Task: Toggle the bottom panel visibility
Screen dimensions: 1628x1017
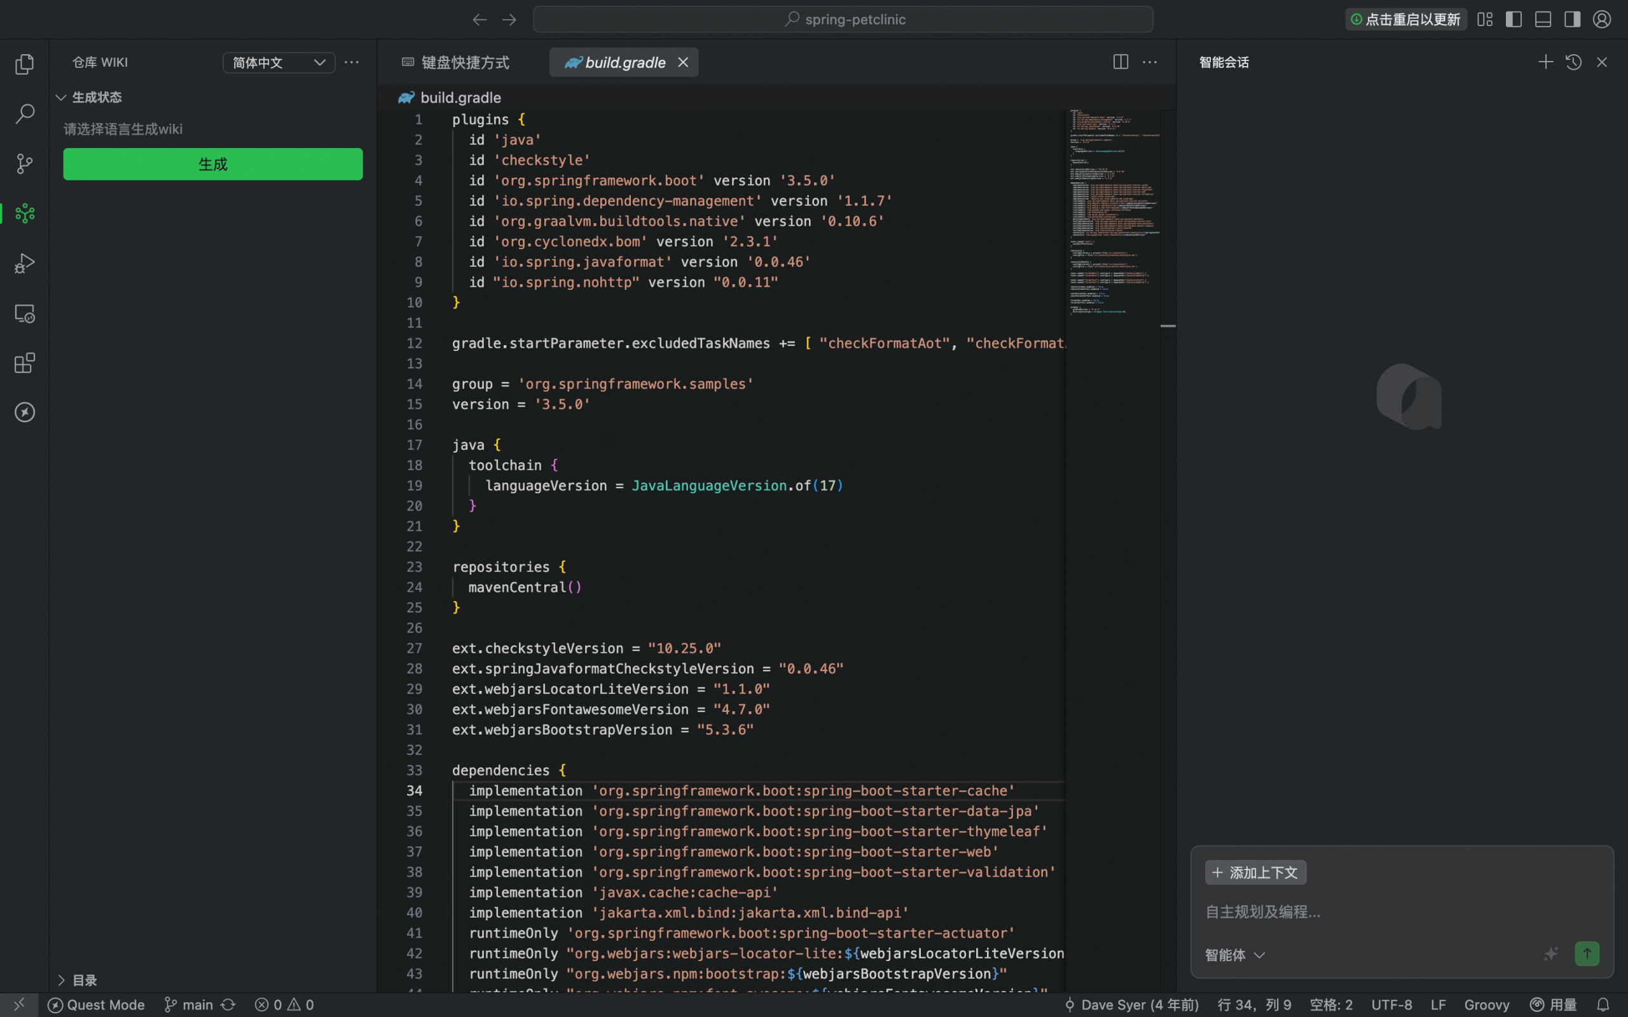Action: coord(1543,20)
